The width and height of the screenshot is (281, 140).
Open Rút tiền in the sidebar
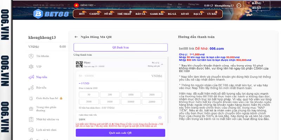click(x=41, y=88)
